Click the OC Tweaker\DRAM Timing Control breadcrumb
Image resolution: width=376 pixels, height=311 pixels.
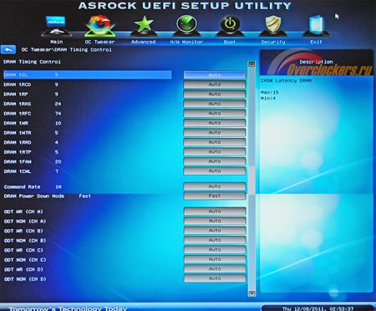click(x=67, y=49)
